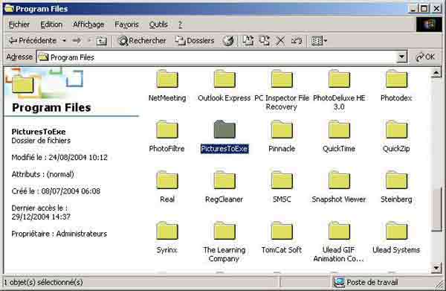Click the Up one level folder icon
This screenshot has width=446, height=291.
[x=101, y=41]
